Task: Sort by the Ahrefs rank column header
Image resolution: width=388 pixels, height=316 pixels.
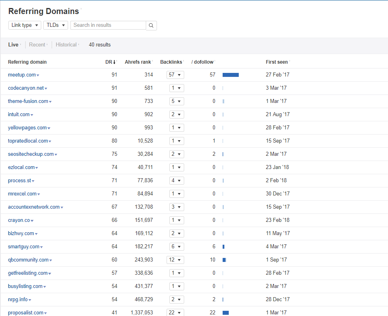Action: (x=138, y=62)
